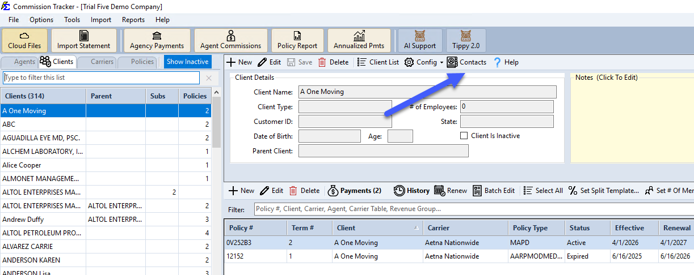Viewport: 694px width, 275px height.
Task: Delete the selected policy
Action: click(305, 191)
